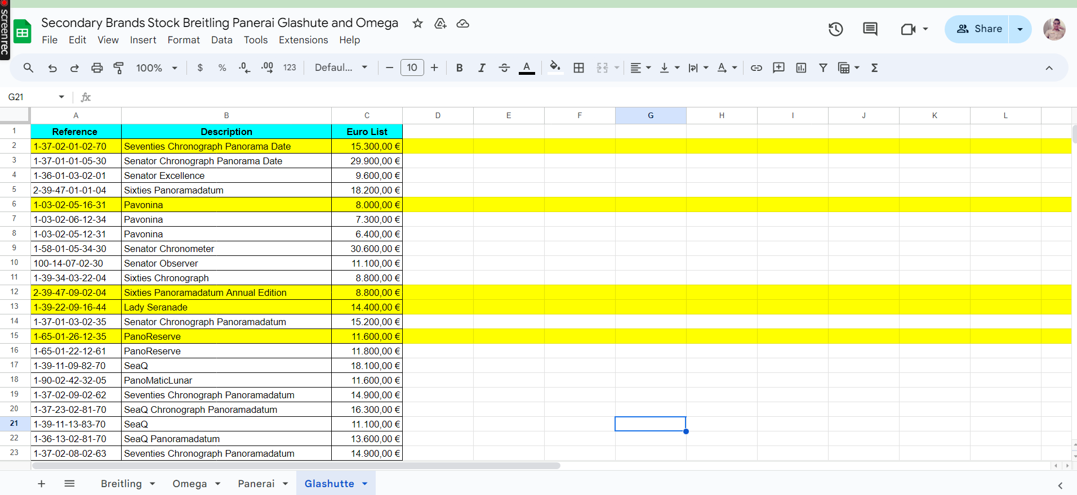Activate the paint format tool
1077x495 pixels.
click(x=119, y=67)
